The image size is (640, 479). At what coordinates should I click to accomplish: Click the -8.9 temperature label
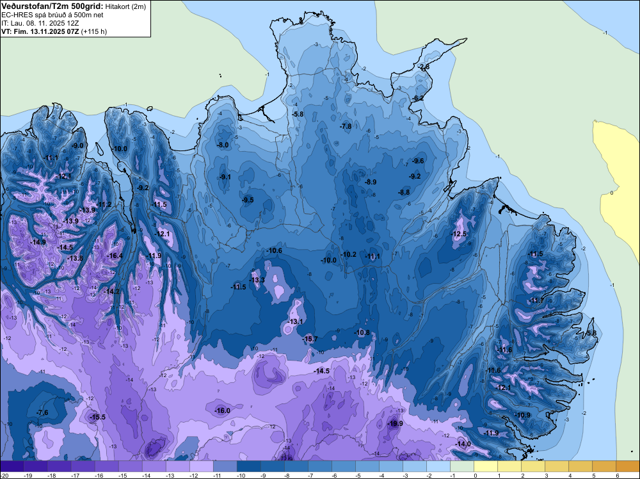tap(370, 182)
